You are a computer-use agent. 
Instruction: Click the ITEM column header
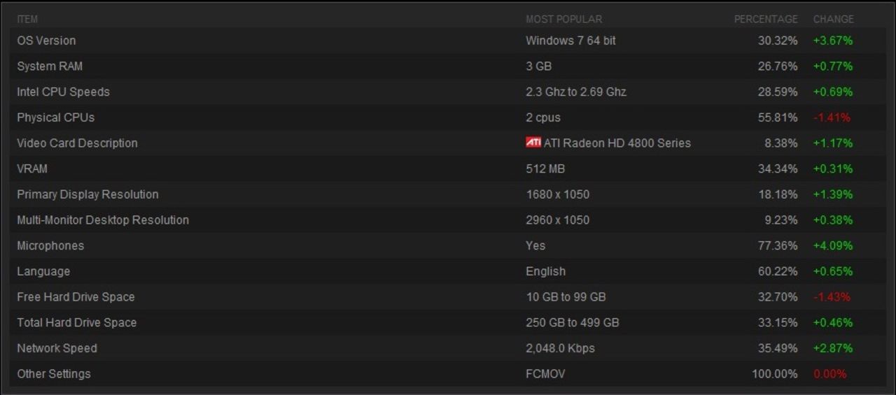click(27, 19)
